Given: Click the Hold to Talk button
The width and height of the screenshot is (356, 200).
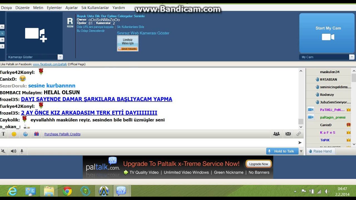Looking at the screenshot, I should tap(282, 151).
